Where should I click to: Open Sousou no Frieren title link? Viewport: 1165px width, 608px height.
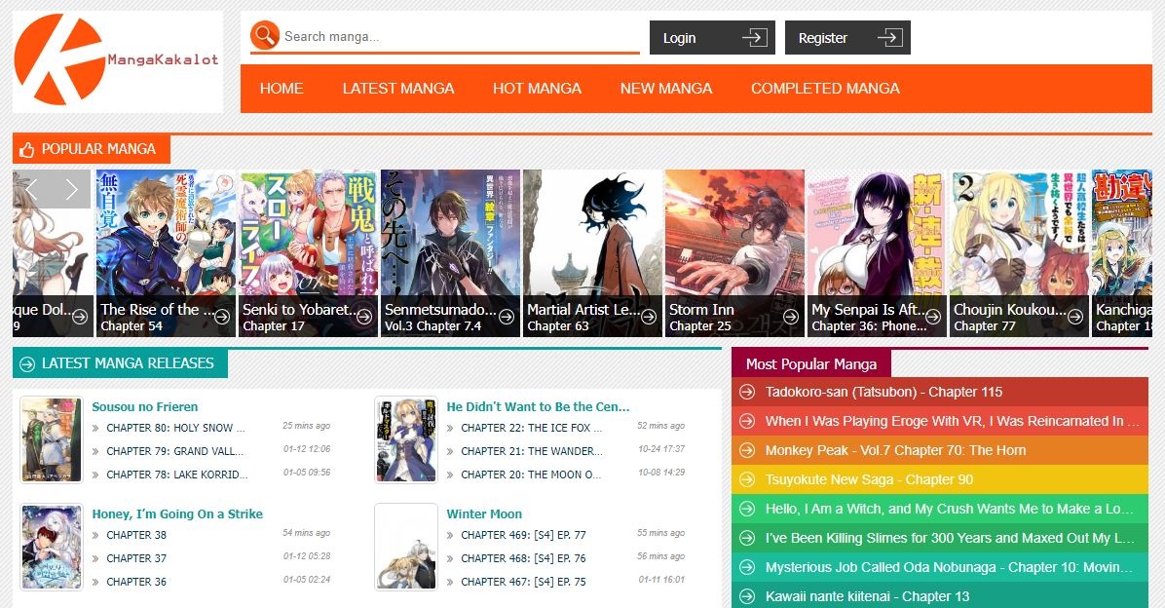[145, 406]
